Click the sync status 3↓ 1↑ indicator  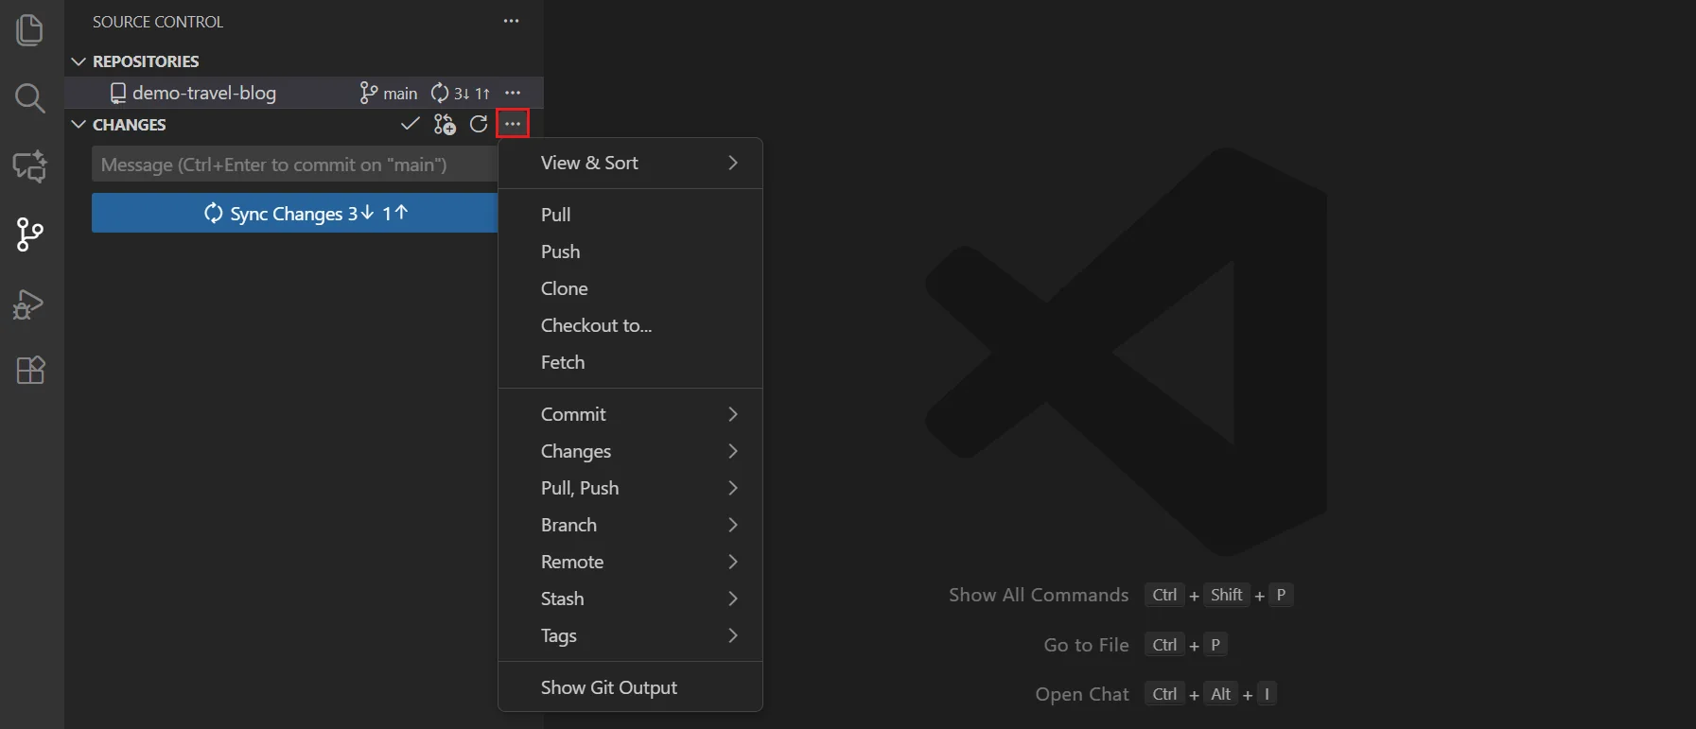461,93
